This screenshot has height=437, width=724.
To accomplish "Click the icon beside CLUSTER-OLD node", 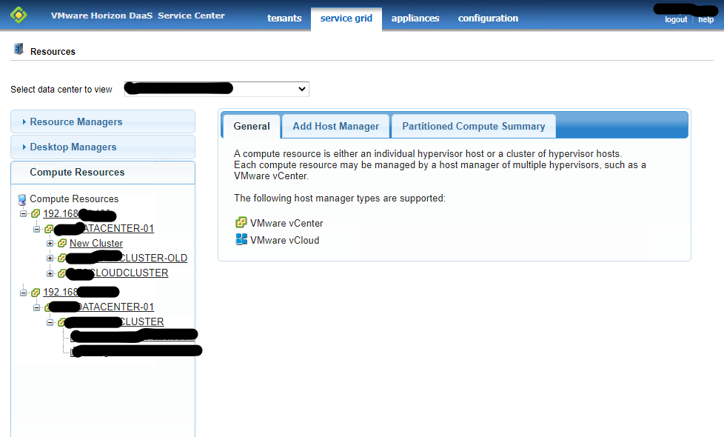I will click(x=62, y=258).
